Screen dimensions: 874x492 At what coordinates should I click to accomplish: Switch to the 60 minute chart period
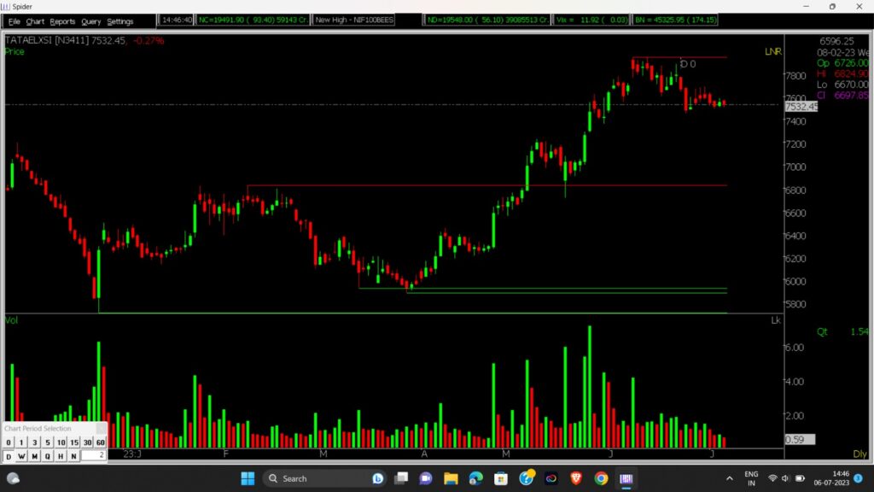tap(100, 442)
